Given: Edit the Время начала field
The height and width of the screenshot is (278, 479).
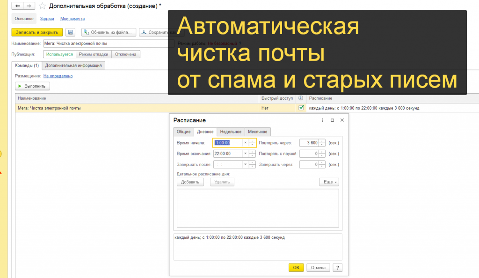Looking at the screenshot, I should pyautogui.click(x=227, y=143).
